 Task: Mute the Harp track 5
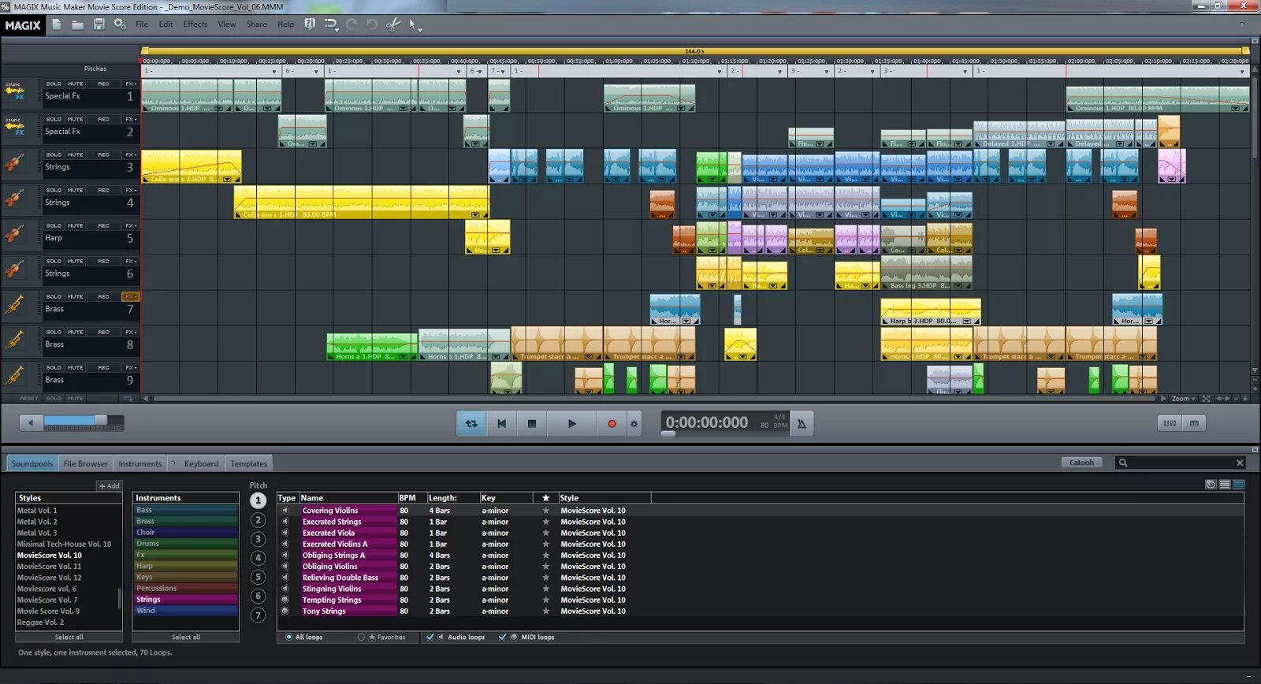pos(75,225)
